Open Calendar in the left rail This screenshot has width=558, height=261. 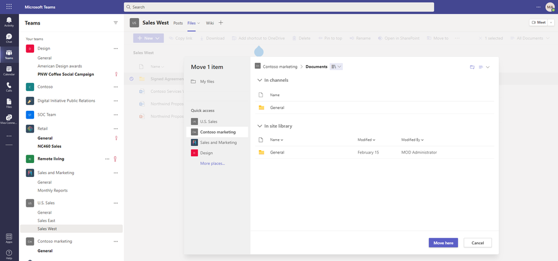click(x=9, y=71)
